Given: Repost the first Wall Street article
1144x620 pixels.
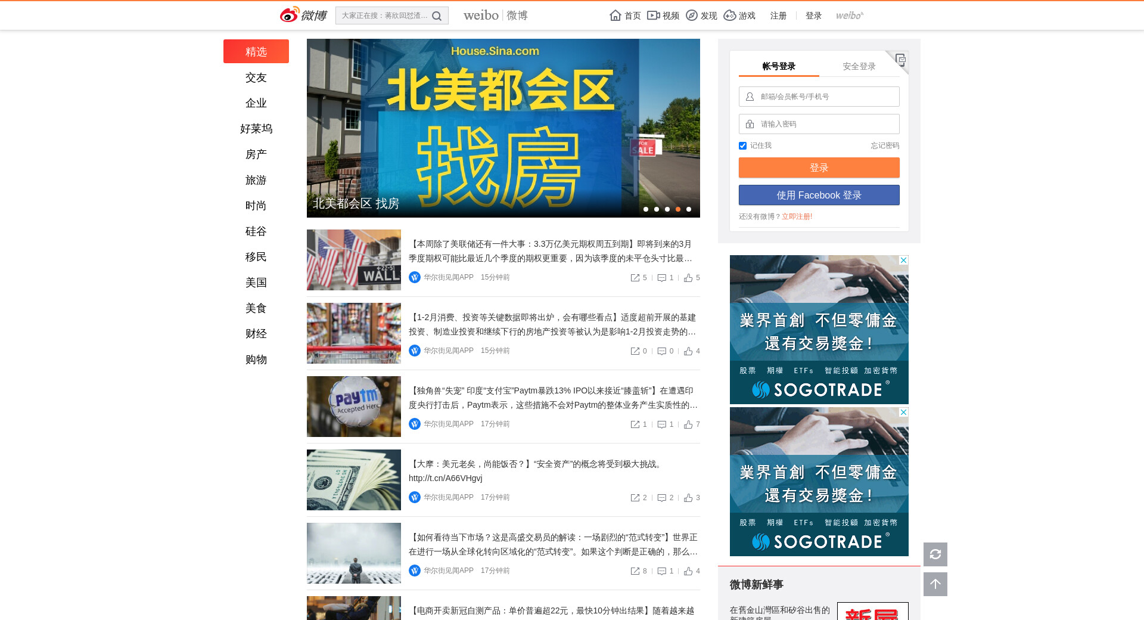Looking at the screenshot, I should [635, 278].
